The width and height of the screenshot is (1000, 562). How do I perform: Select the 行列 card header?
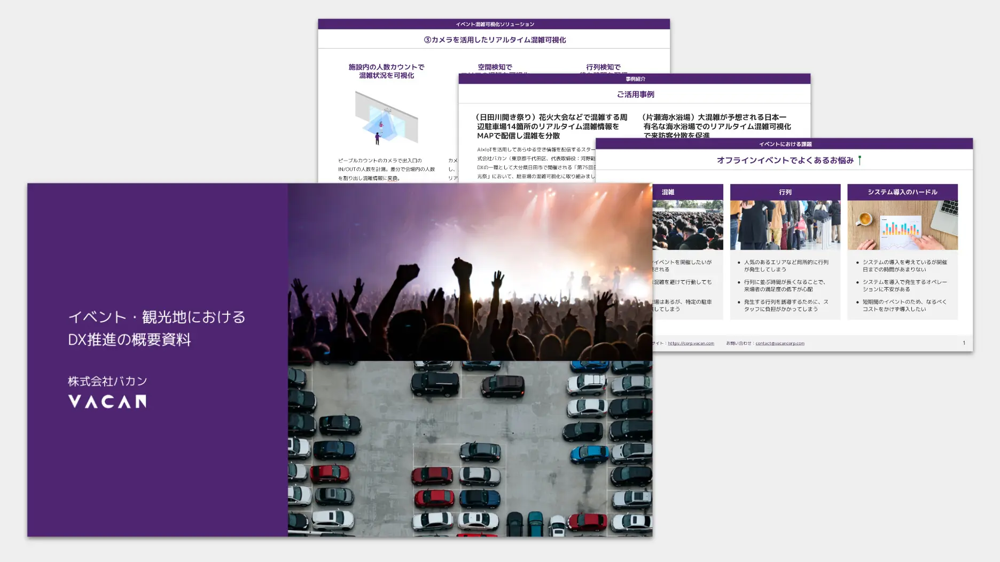(785, 192)
